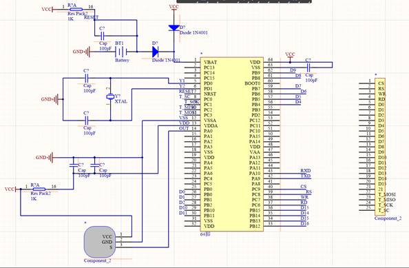Select the yellow 64-pin microcontroller body

pos(232,144)
